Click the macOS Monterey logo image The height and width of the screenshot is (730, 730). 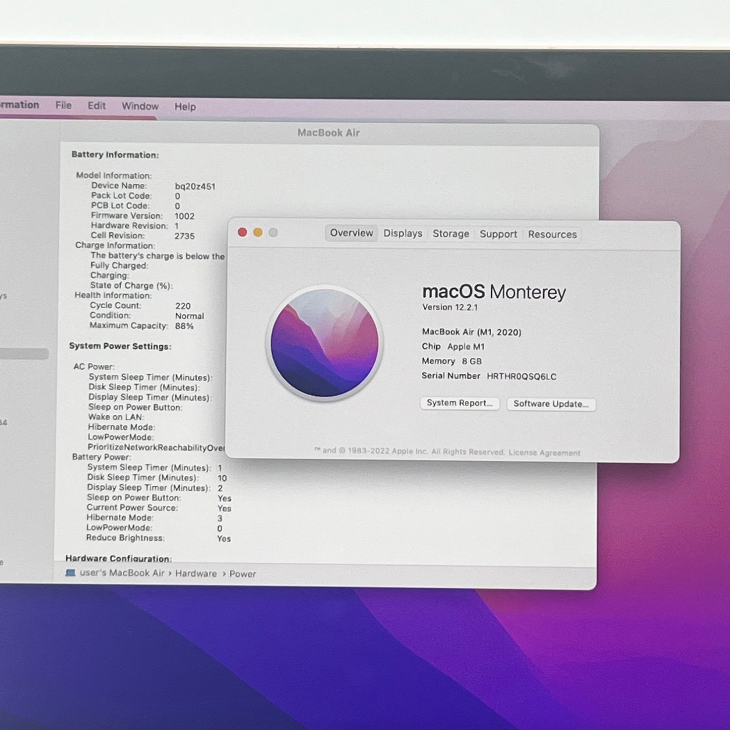pos(324,343)
